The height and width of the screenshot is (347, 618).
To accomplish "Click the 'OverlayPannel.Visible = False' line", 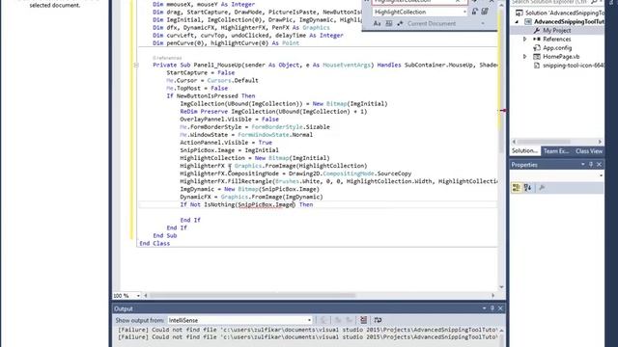I will coord(230,120).
